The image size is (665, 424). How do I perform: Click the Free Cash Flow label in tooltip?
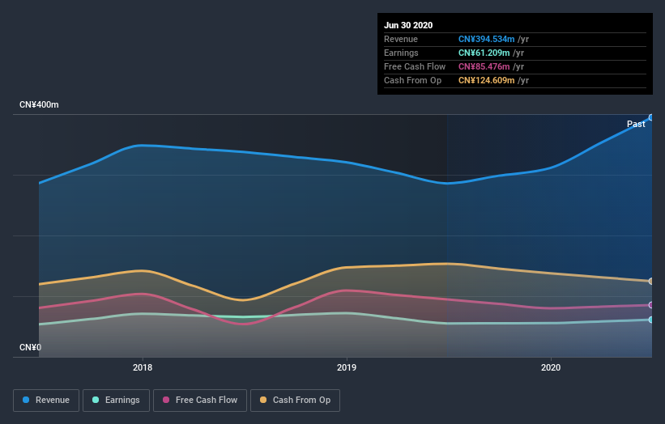pos(415,66)
